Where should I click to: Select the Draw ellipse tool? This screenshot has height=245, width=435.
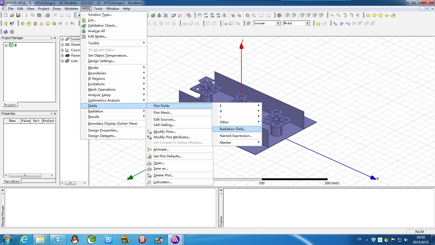pos(387,16)
